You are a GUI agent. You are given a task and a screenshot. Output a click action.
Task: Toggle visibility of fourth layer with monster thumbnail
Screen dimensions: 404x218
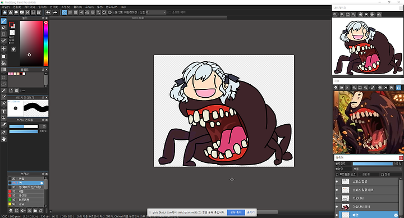pyautogui.click(x=337, y=207)
